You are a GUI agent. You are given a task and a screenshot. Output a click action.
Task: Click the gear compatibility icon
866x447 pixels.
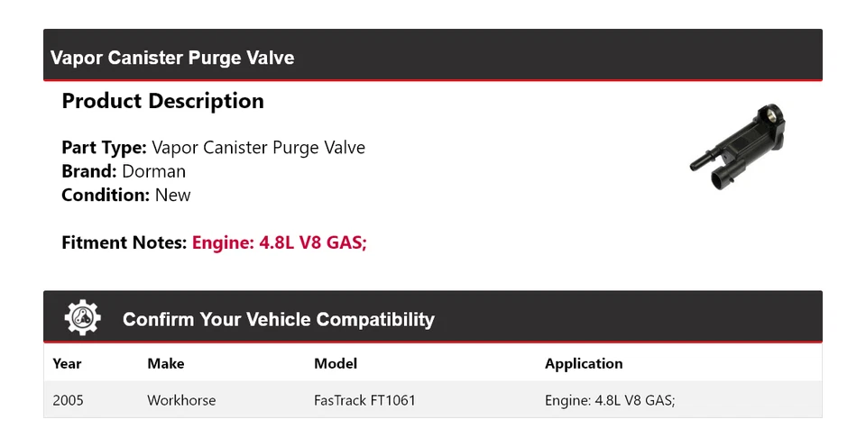click(83, 318)
